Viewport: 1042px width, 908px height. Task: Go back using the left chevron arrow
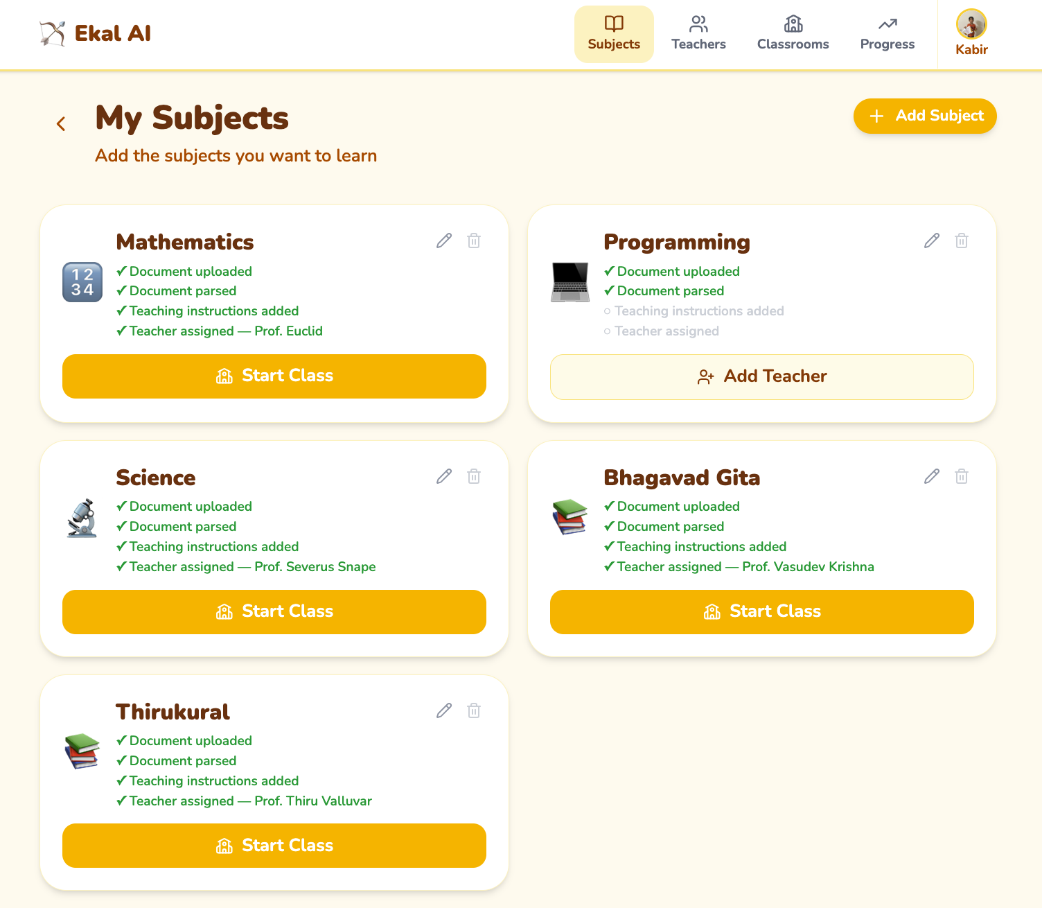click(x=61, y=124)
